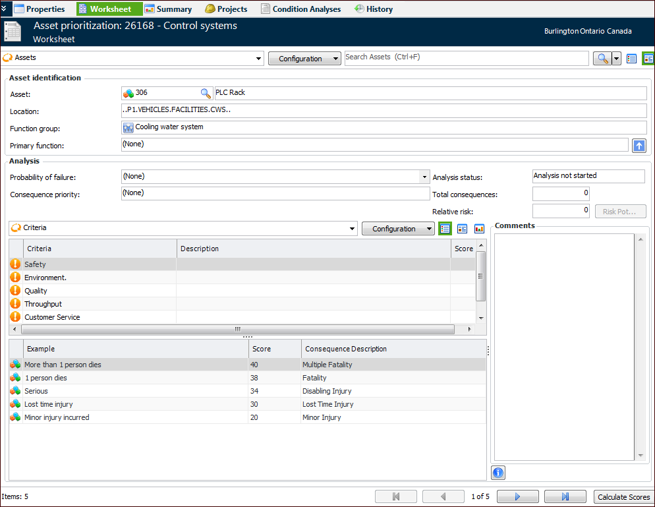
Task: Click the Calculate Scores button
Action: pos(623,496)
